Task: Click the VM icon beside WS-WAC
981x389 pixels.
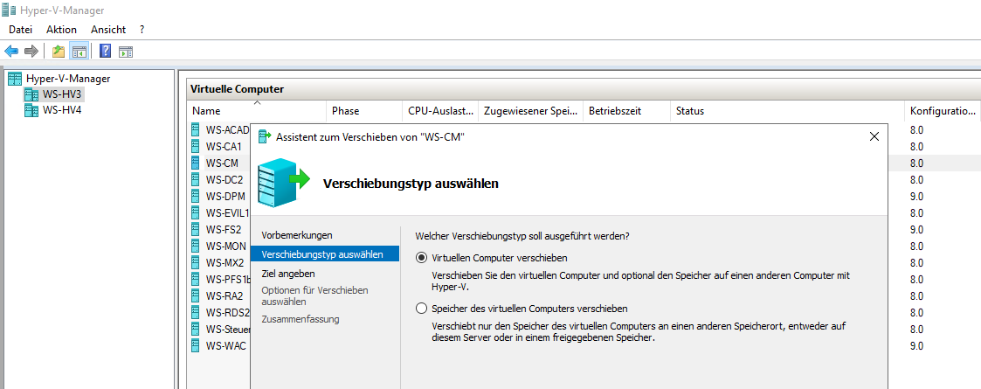Action: pos(197,345)
